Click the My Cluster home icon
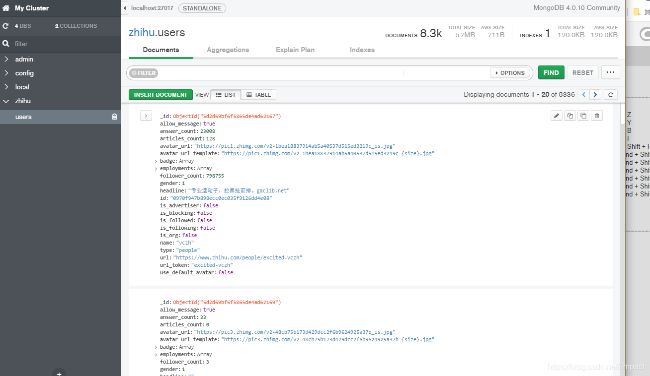The width and height of the screenshot is (650, 376). pyautogui.click(x=6, y=8)
